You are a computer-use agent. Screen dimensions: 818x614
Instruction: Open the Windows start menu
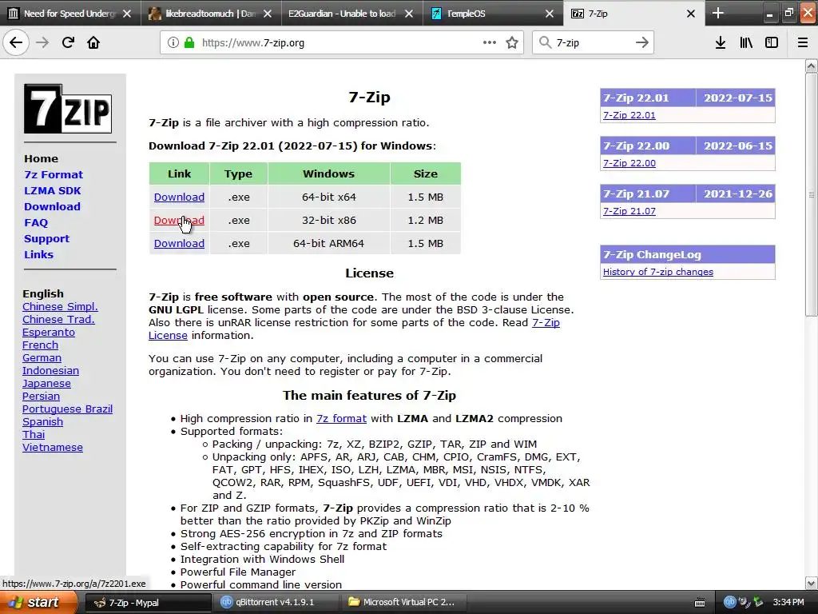(38, 602)
